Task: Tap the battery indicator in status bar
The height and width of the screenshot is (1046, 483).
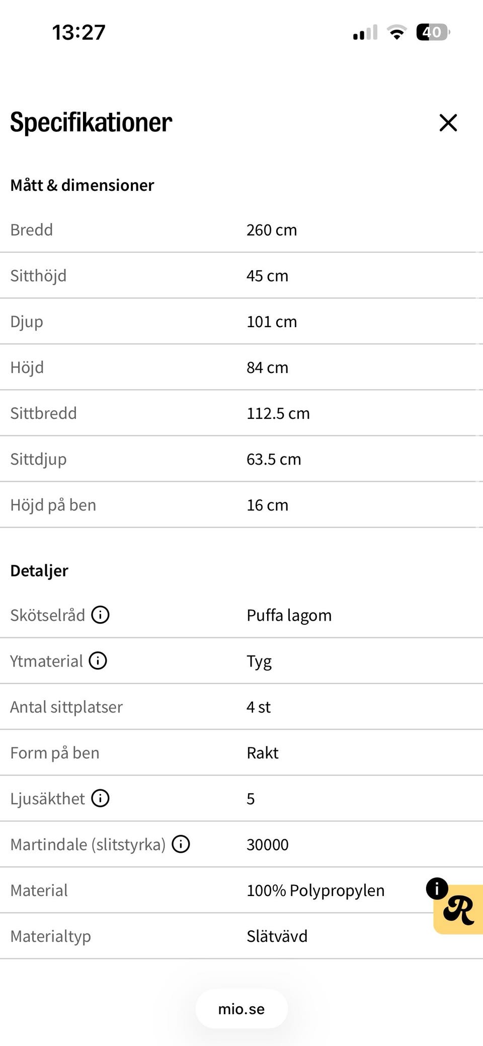Action: pyautogui.click(x=433, y=32)
